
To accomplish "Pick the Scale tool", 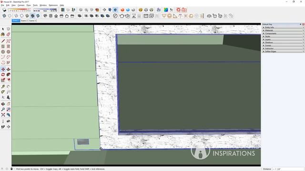I will pyautogui.click(x=3, y=80).
